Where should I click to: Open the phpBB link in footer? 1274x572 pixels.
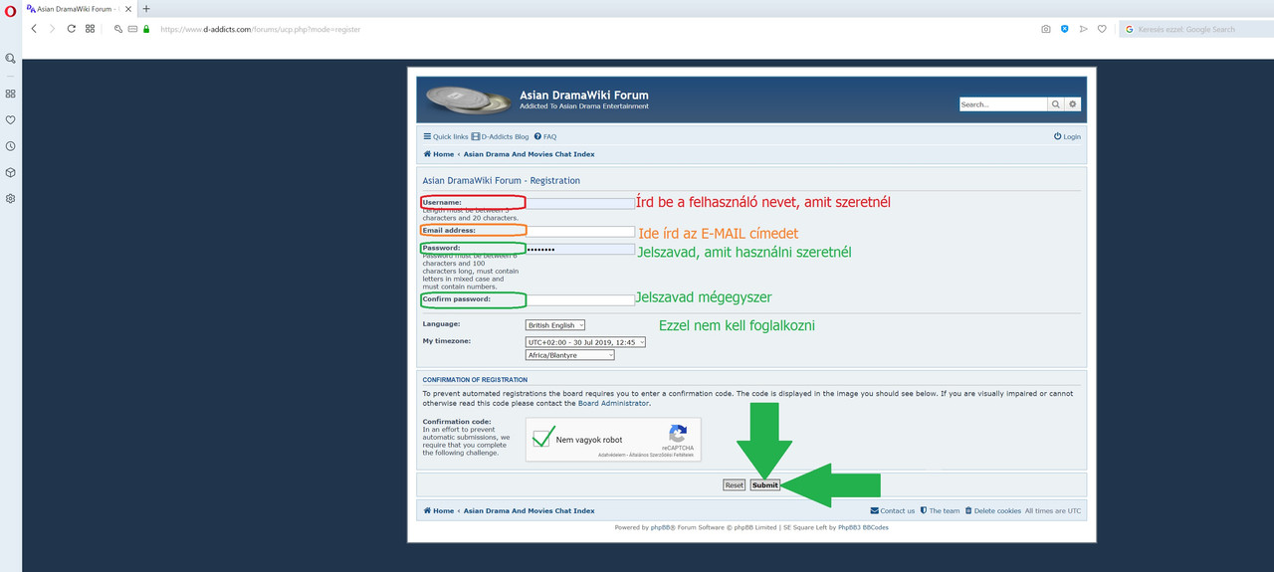click(x=660, y=528)
